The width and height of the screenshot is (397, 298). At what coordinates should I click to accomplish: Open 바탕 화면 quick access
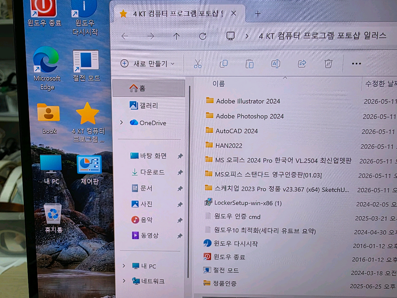coord(148,156)
